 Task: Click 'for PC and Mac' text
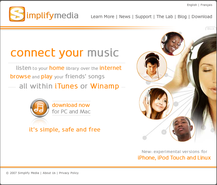coord(71,111)
